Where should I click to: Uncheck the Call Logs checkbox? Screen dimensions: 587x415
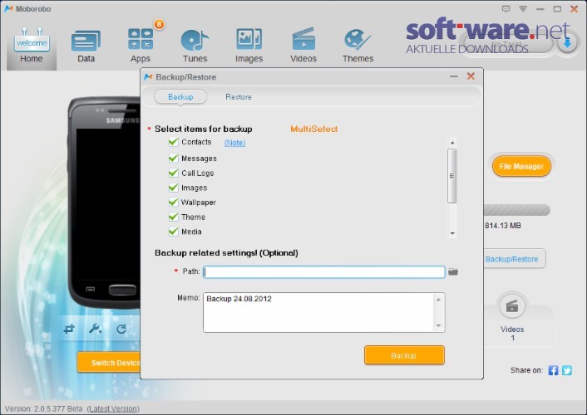click(173, 173)
